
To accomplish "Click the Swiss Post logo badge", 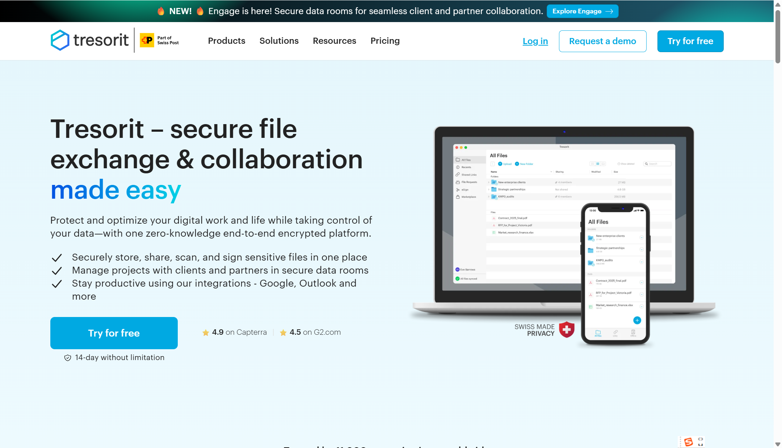I will (x=147, y=40).
